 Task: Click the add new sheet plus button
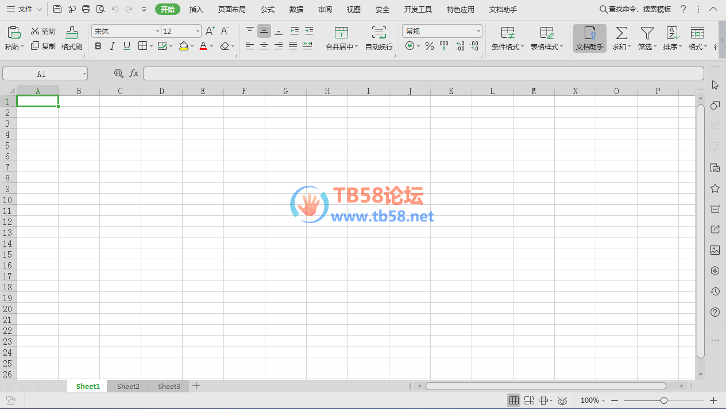[196, 386]
